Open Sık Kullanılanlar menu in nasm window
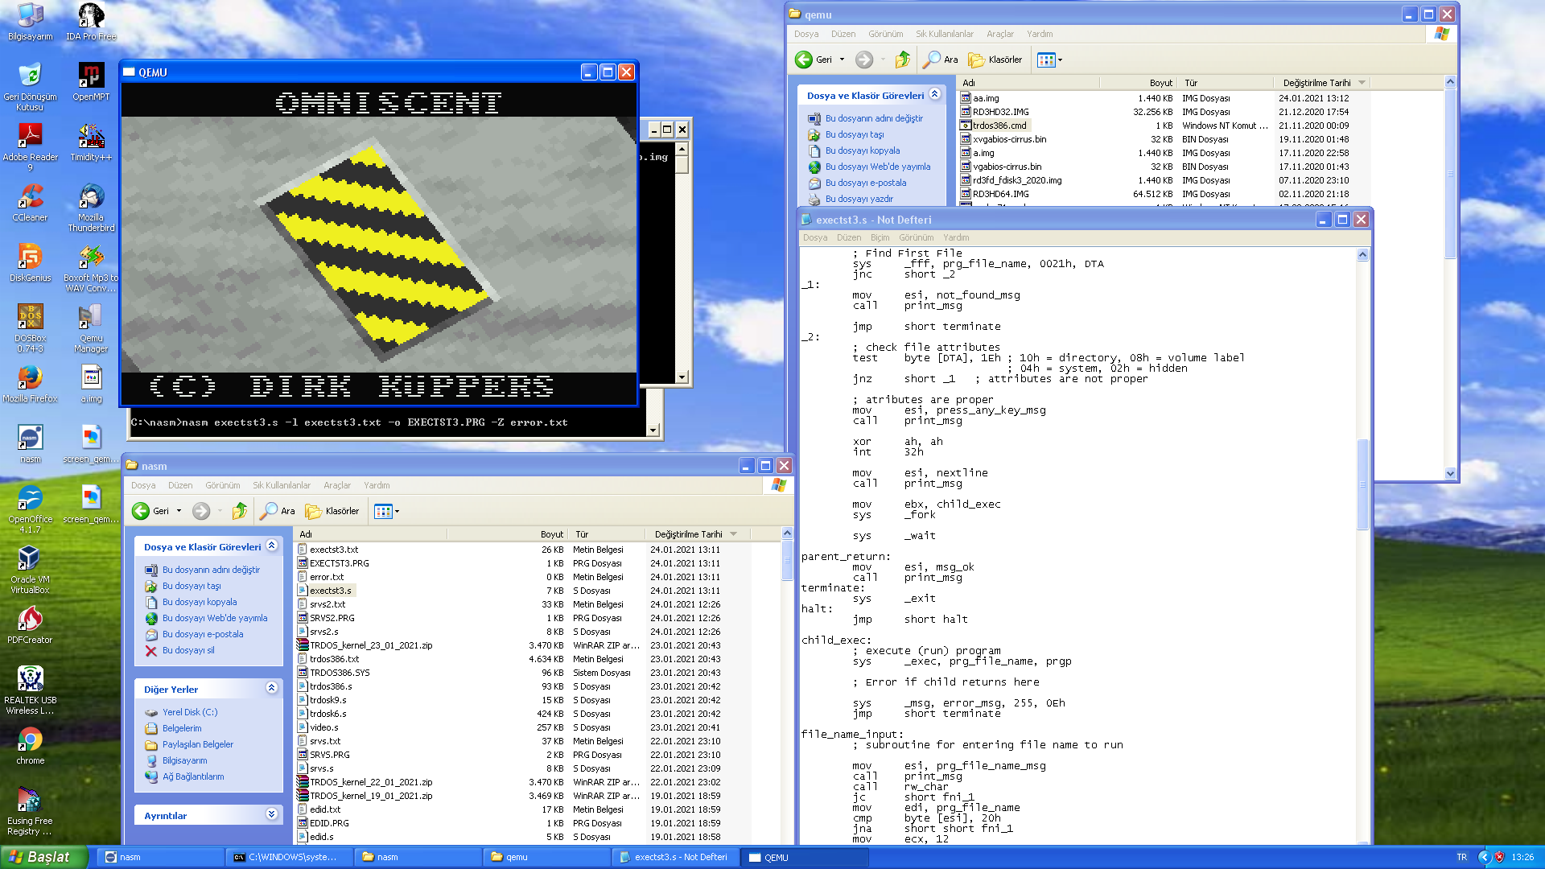This screenshot has height=869, width=1545. coord(282,485)
